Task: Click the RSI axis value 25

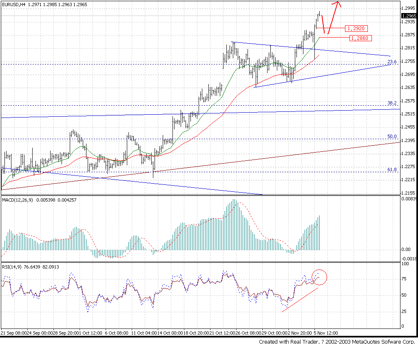Action: click(404, 311)
